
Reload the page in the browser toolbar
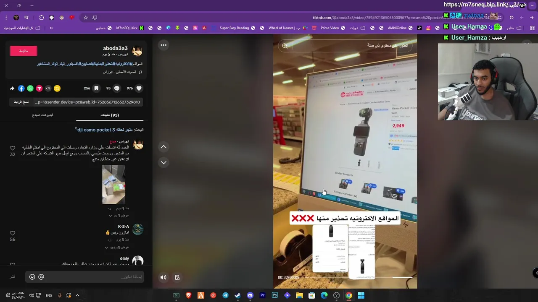point(512,18)
